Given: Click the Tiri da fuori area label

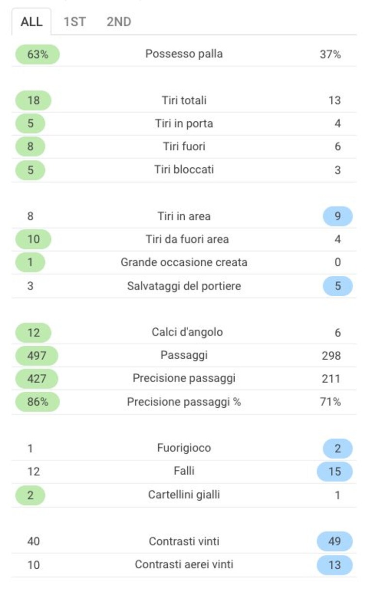Looking at the screenshot, I should (x=187, y=240).
